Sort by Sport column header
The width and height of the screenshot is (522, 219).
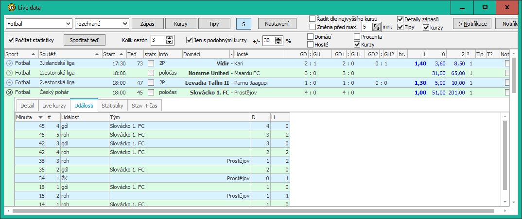(x=21, y=54)
